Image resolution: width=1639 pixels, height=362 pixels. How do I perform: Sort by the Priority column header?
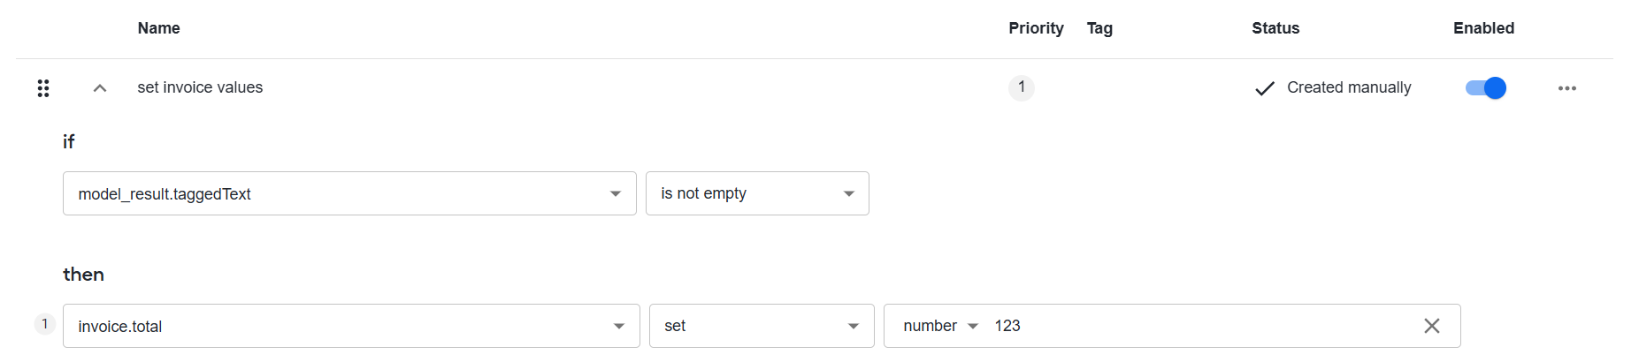1036,28
